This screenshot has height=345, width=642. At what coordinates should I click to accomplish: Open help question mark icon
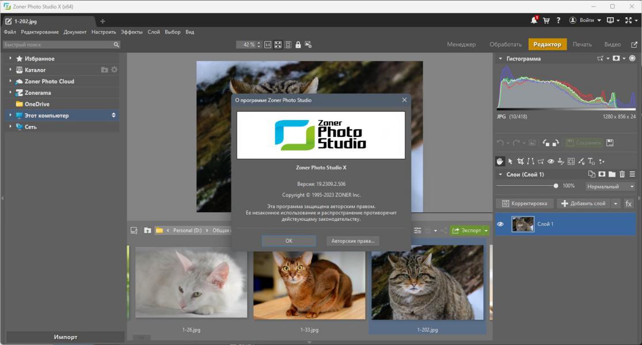tap(558, 21)
